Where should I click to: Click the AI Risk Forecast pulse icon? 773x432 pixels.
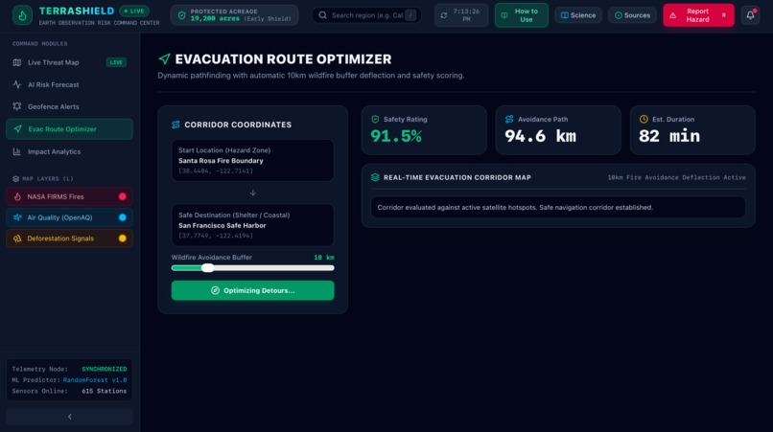(x=17, y=84)
